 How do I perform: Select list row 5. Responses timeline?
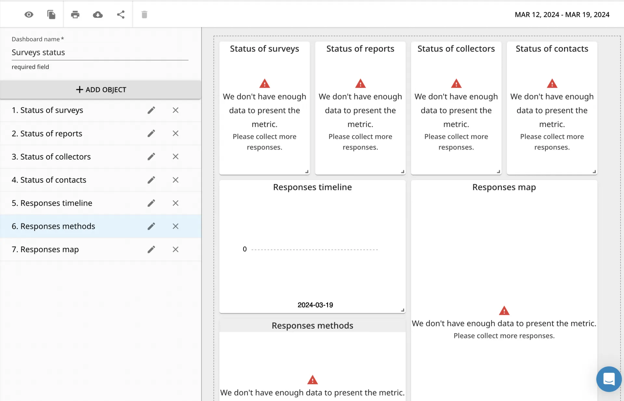point(100,203)
